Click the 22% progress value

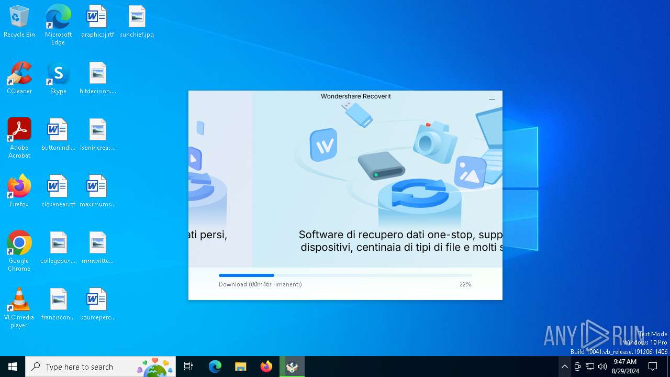465,284
